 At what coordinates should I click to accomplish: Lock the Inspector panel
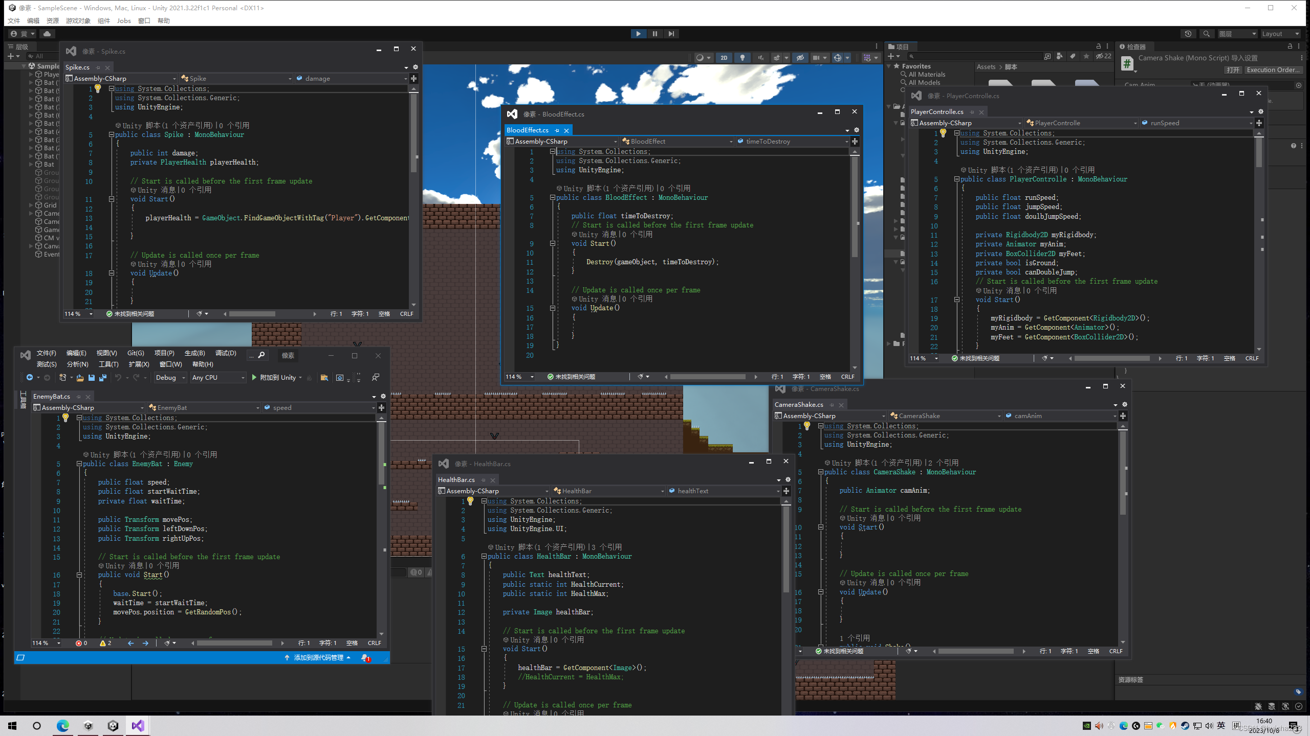coord(1290,46)
